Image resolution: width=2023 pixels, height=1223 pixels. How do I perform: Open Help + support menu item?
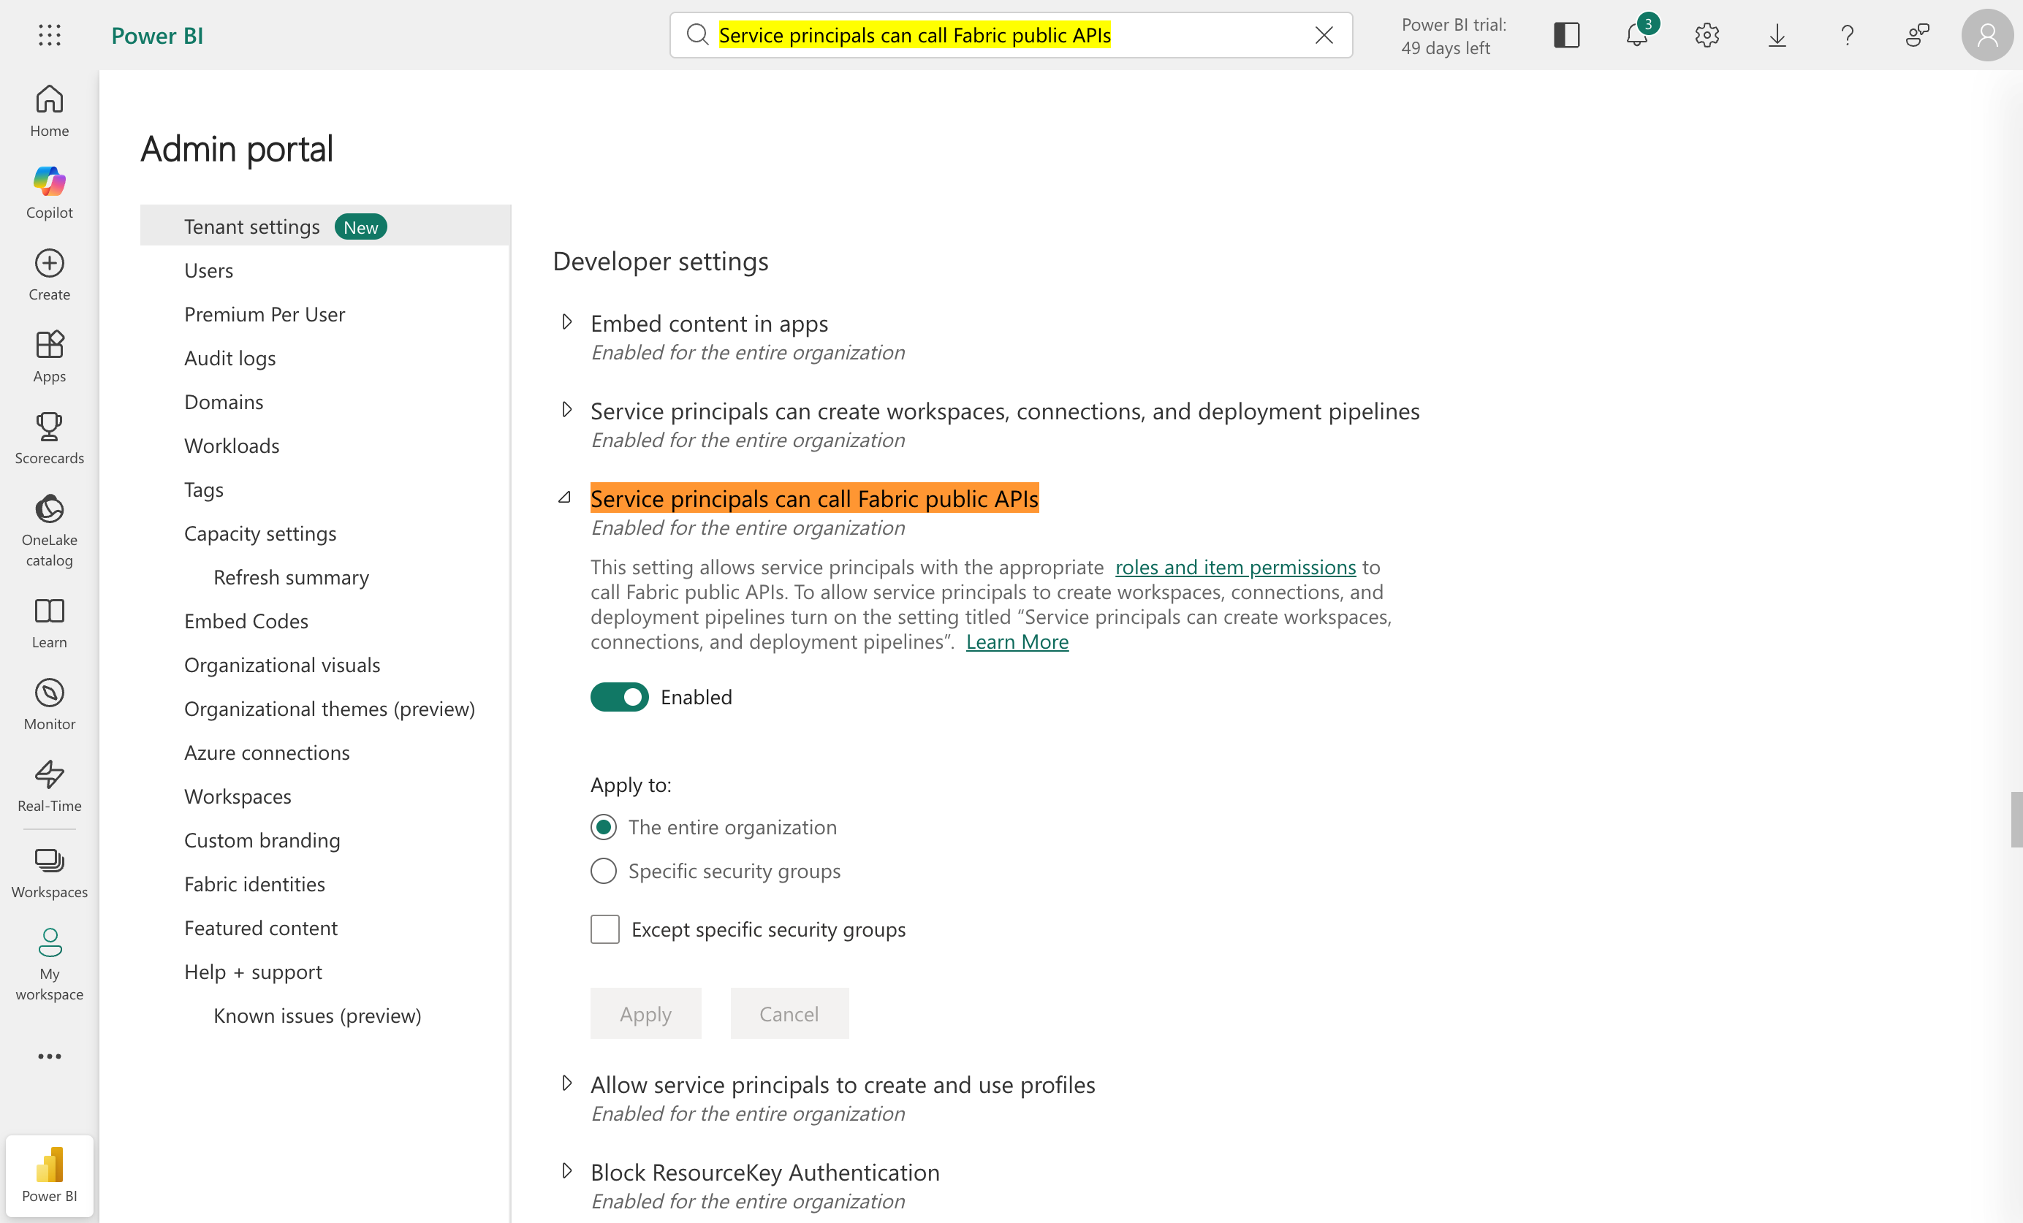(253, 972)
